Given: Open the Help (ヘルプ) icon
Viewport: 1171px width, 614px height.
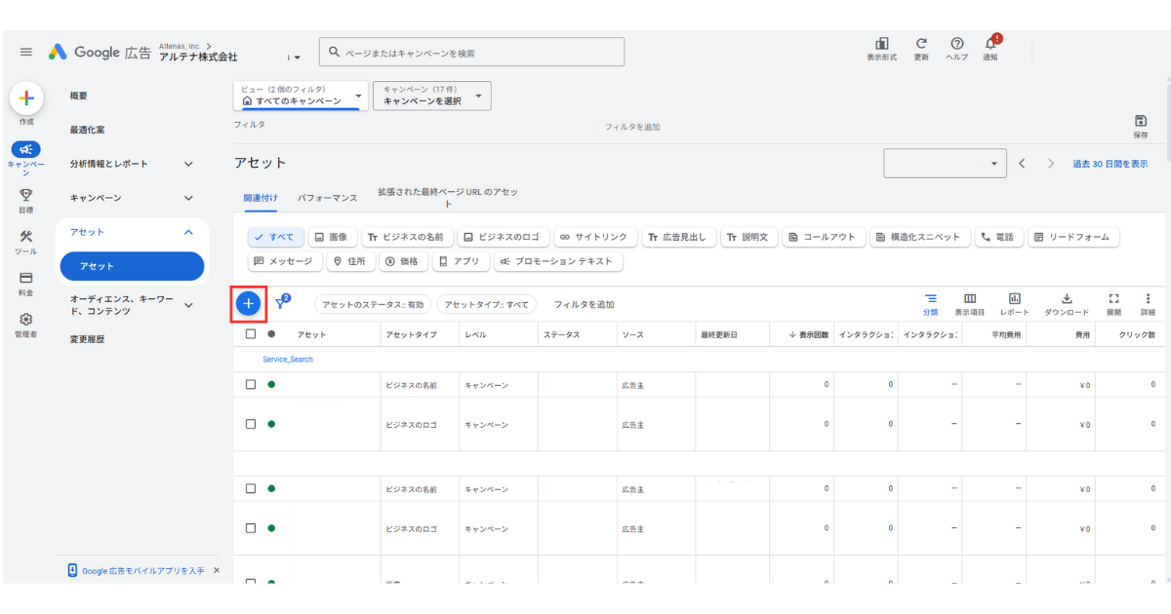Looking at the screenshot, I should (x=957, y=44).
